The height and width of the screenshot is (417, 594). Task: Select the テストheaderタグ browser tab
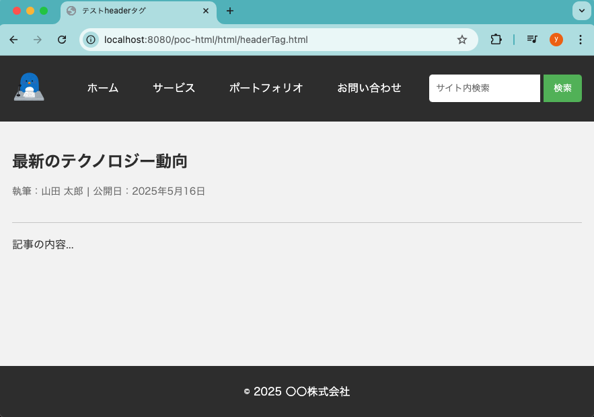click(x=139, y=11)
